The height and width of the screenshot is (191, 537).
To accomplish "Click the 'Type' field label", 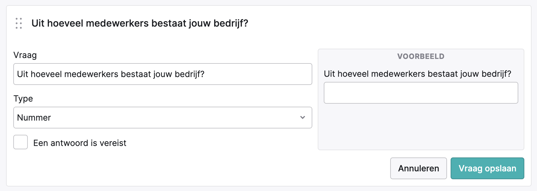I will point(23,99).
